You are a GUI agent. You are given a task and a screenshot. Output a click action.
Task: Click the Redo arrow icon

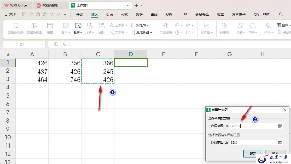(x=58, y=14)
